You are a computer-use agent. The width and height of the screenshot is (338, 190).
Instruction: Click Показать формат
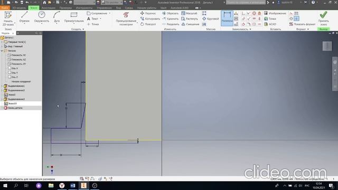[302, 24]
